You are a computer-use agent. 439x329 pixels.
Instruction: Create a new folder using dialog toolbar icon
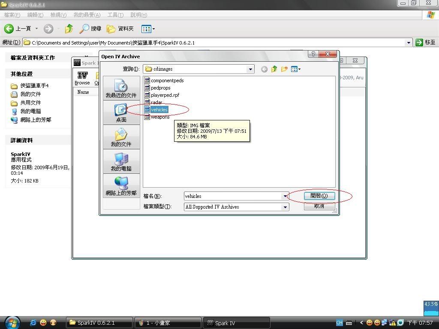(x=284, y=69)
